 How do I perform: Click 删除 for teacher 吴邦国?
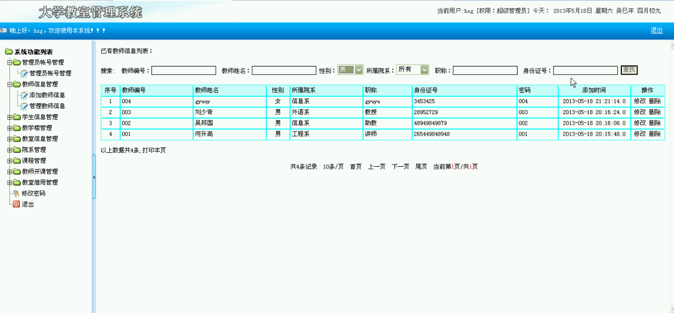[655, 123]
